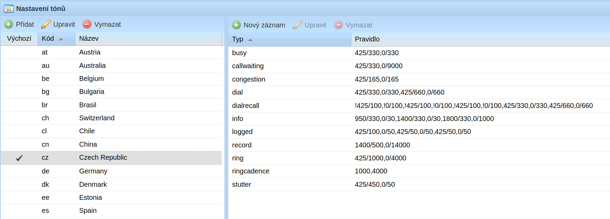Sort tone rules by the Typ column header
The image size is (610, 219).
[x=290, y=39]
